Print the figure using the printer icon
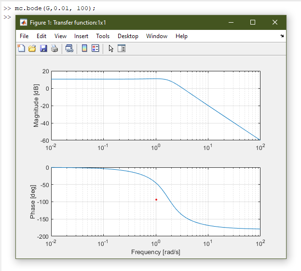 (x=55, y=48)
